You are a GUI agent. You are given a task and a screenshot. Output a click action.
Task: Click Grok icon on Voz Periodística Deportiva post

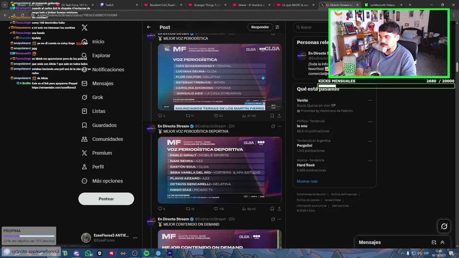273,126
